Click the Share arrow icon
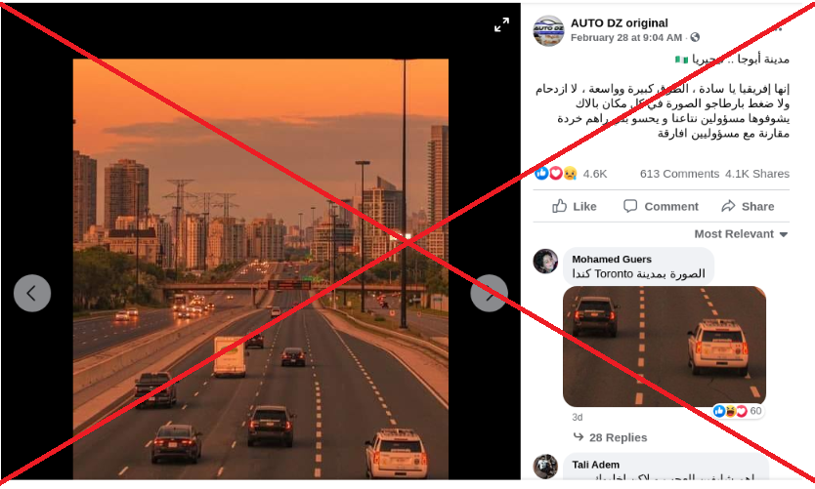This screenshot has width=815, height=489. click(x=728, y=206)
